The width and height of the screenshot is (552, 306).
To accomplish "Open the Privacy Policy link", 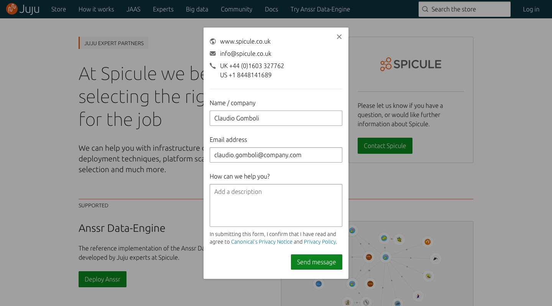I will pyautogui.click(x=320, y=242).
